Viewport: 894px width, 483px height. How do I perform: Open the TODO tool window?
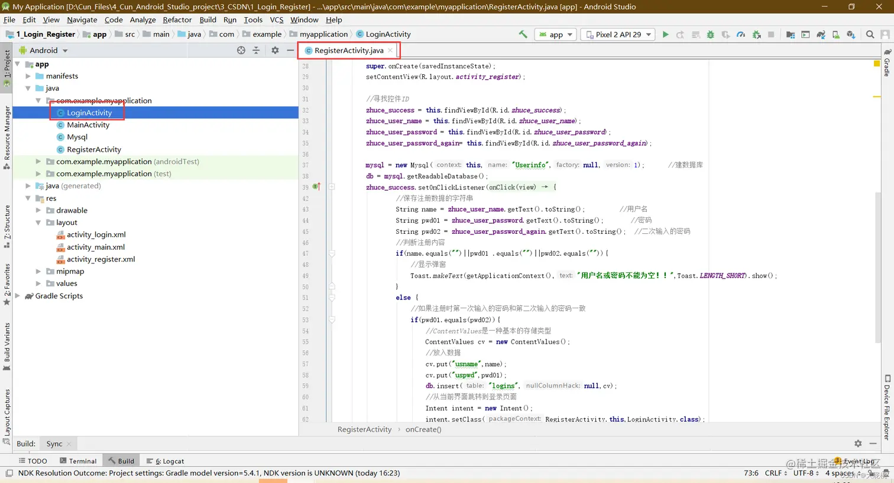pyautogui.click(x=33, y=461)
